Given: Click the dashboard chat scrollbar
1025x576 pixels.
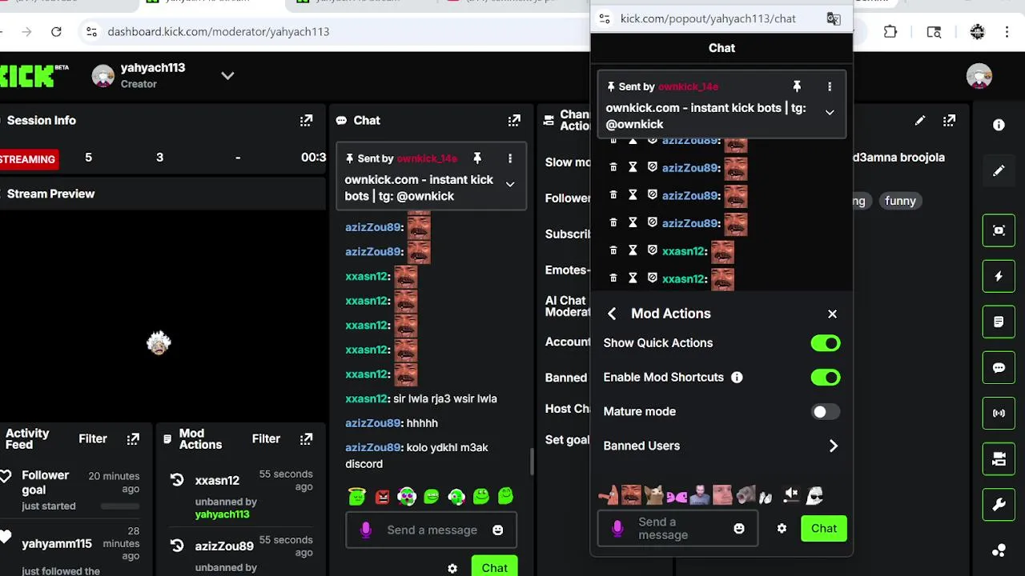Looking at the screenshot, I should click(530, 462).
